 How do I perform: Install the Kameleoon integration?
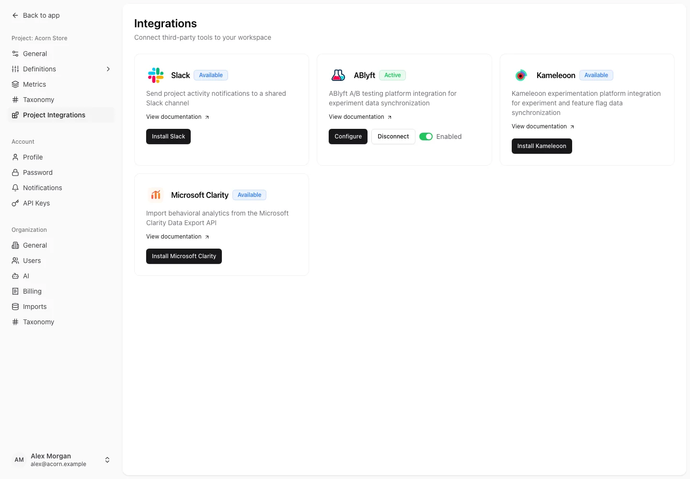[542, 146]
